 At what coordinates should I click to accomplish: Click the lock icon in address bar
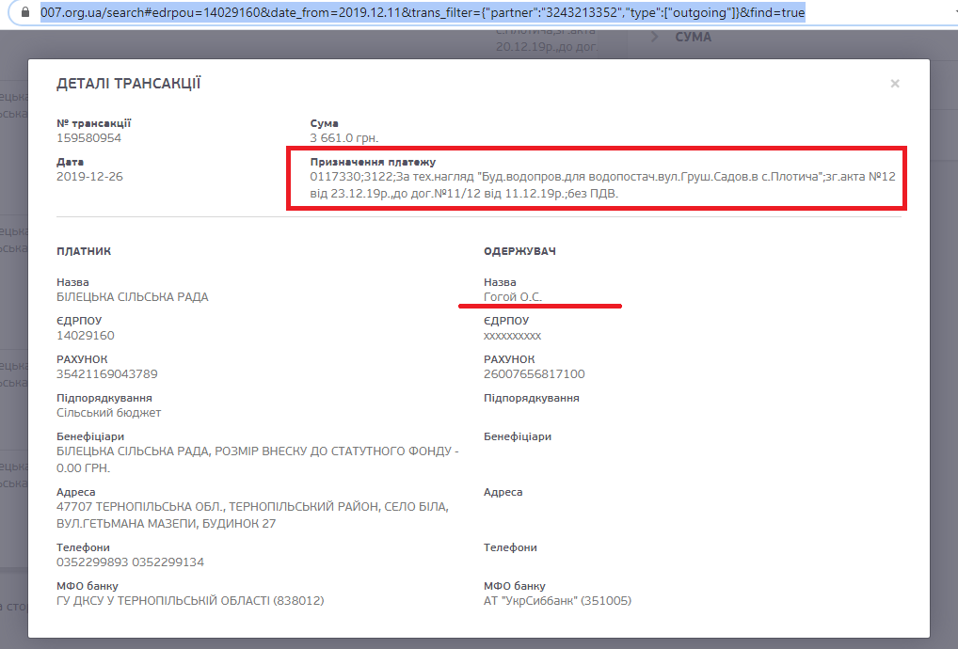coord(25,12)
